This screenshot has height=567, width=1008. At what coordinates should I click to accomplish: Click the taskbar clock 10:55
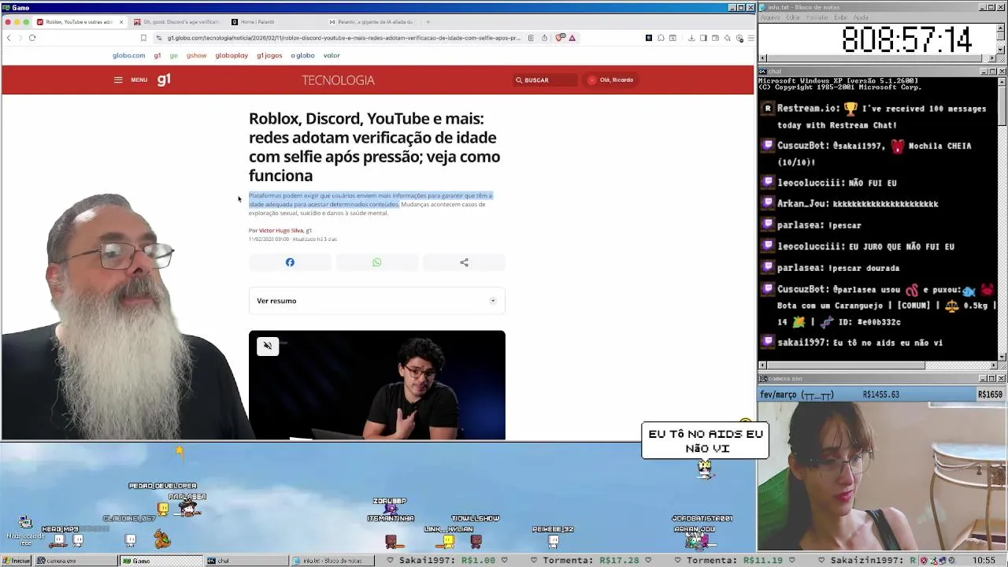coord(984,561)
